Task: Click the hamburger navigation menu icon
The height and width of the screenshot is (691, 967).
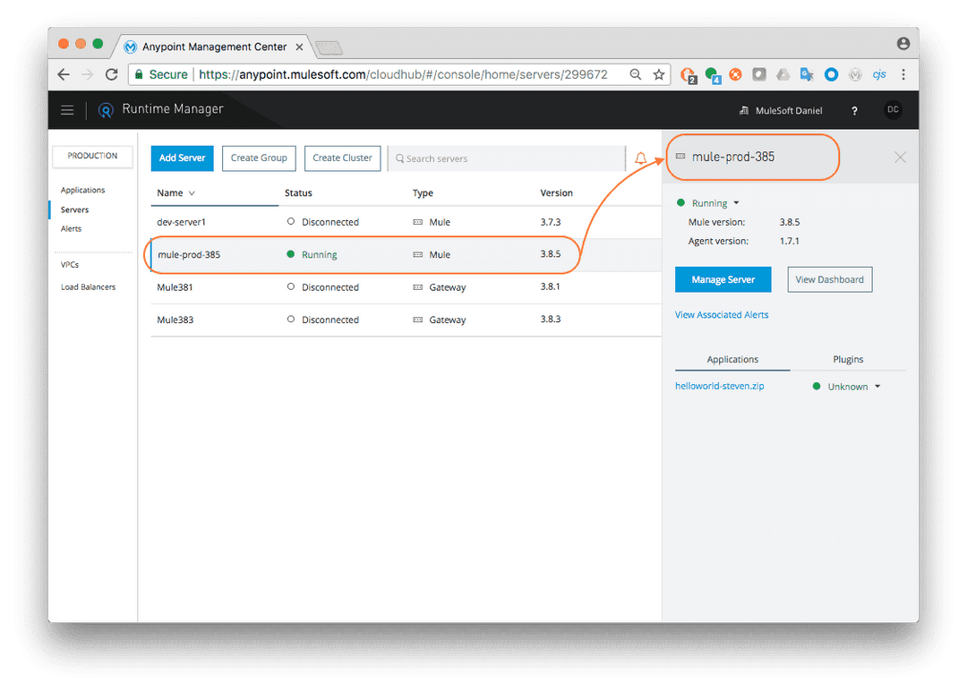Action: (x=67, y=110)
